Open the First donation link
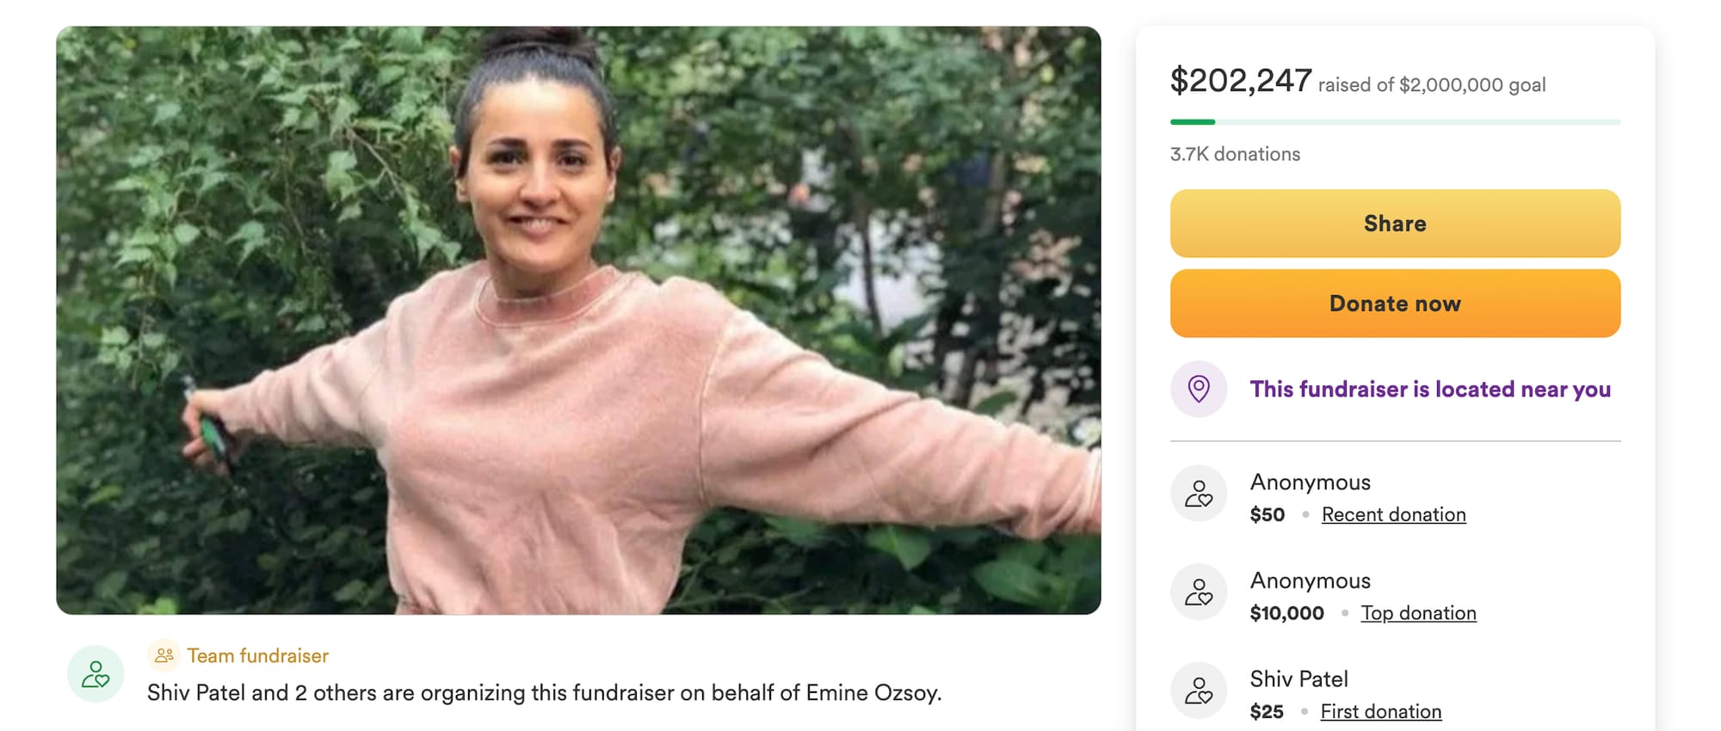Viewport: 1721px width, 731px height. pos(1381,711)
